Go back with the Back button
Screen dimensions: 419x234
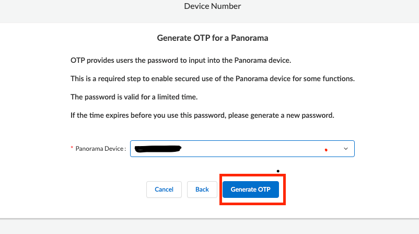(202, 190)
